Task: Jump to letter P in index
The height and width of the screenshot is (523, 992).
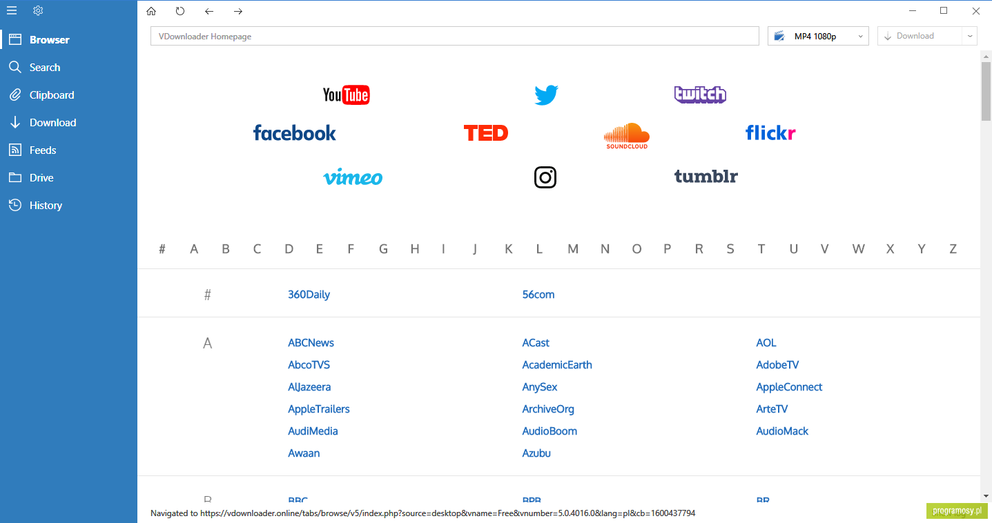Action: point(667,249)
